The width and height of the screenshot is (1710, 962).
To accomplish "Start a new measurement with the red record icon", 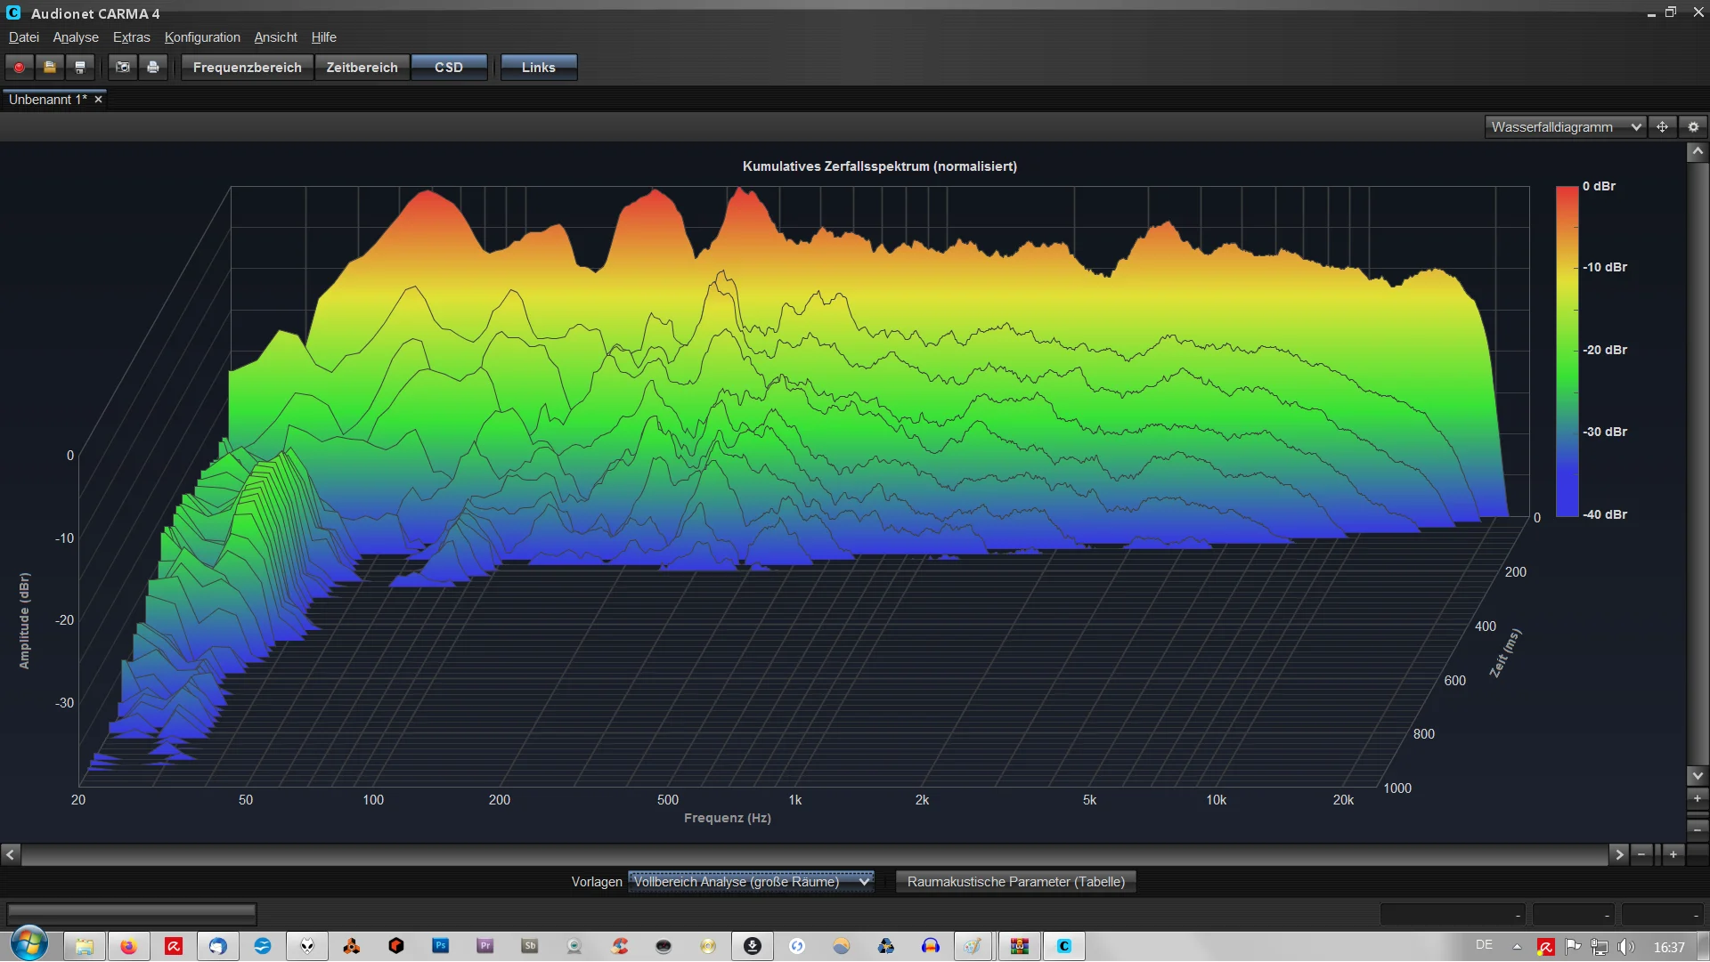I will (19, 68).
